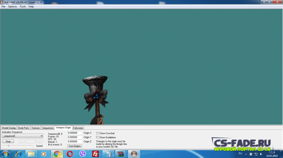This screenshot has height=158, width=283.
Task: Click the Test Origins button
Action: tap(74, 146)
